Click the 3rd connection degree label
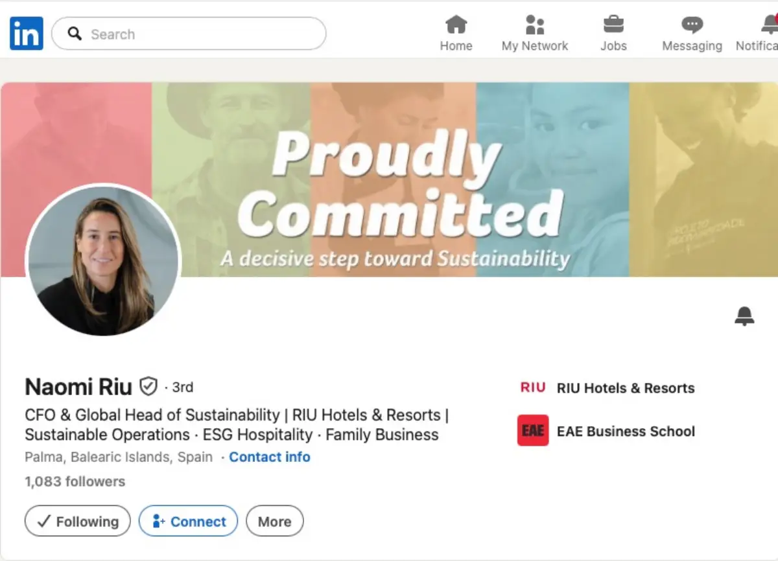This screenshot has width=778, height=561. 183,387
